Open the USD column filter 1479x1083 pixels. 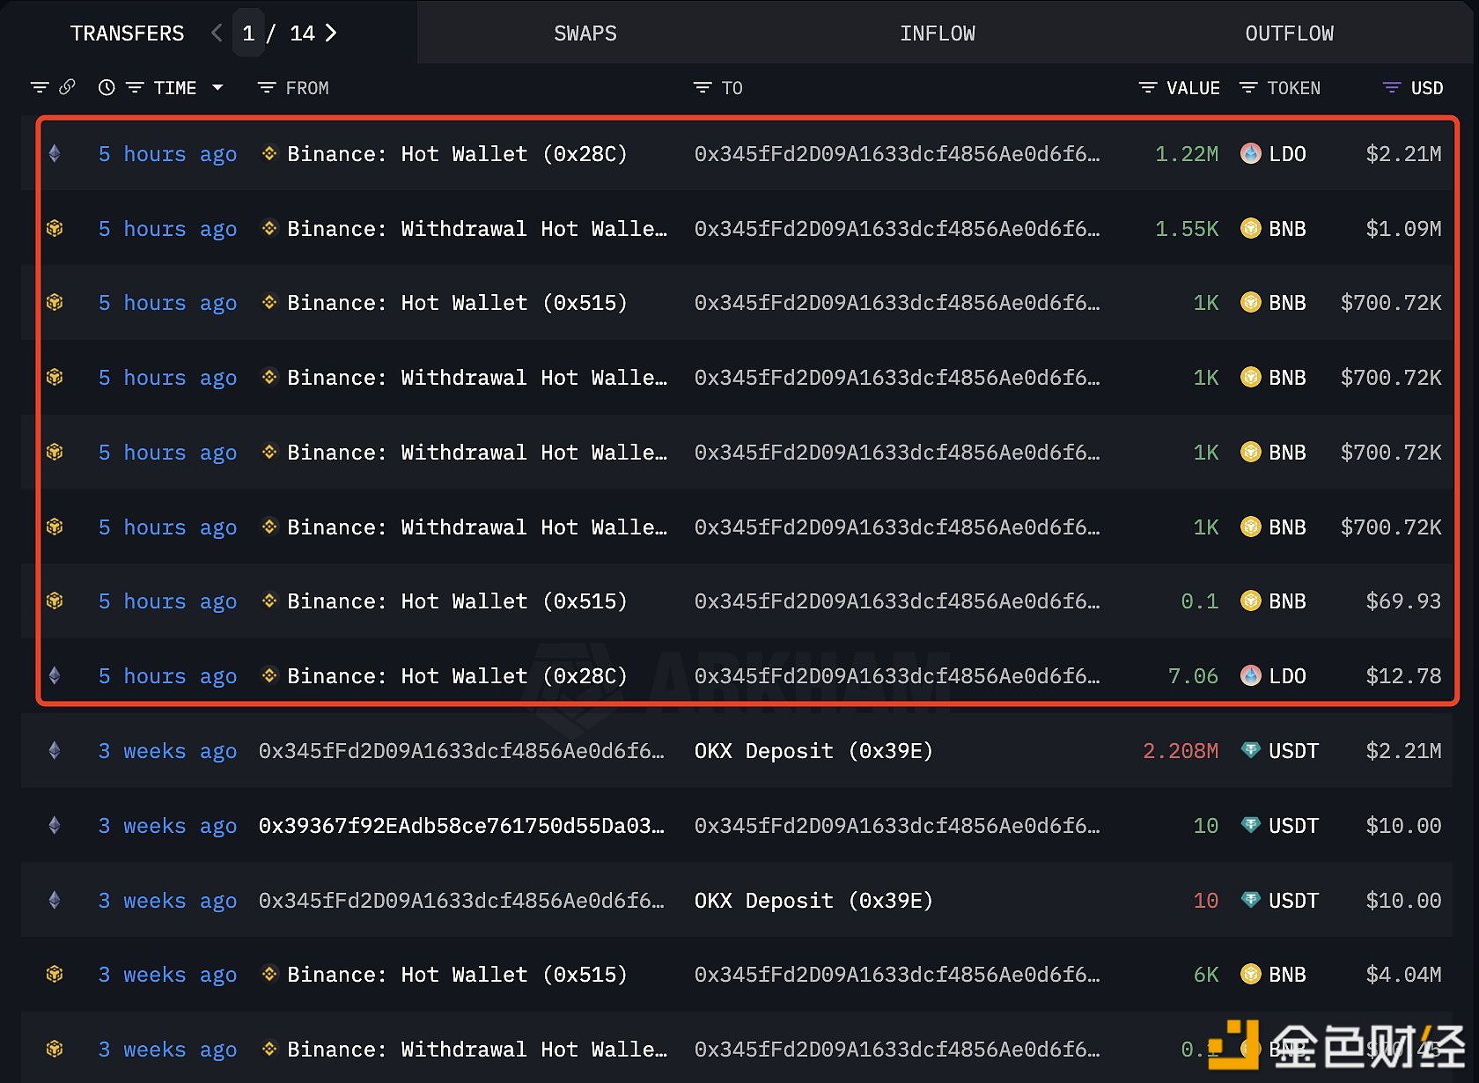click(1392, 87)
